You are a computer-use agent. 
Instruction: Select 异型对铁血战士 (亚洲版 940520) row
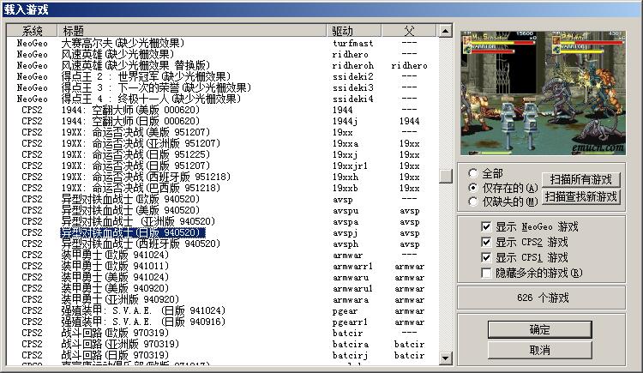(x=221, y=221)
